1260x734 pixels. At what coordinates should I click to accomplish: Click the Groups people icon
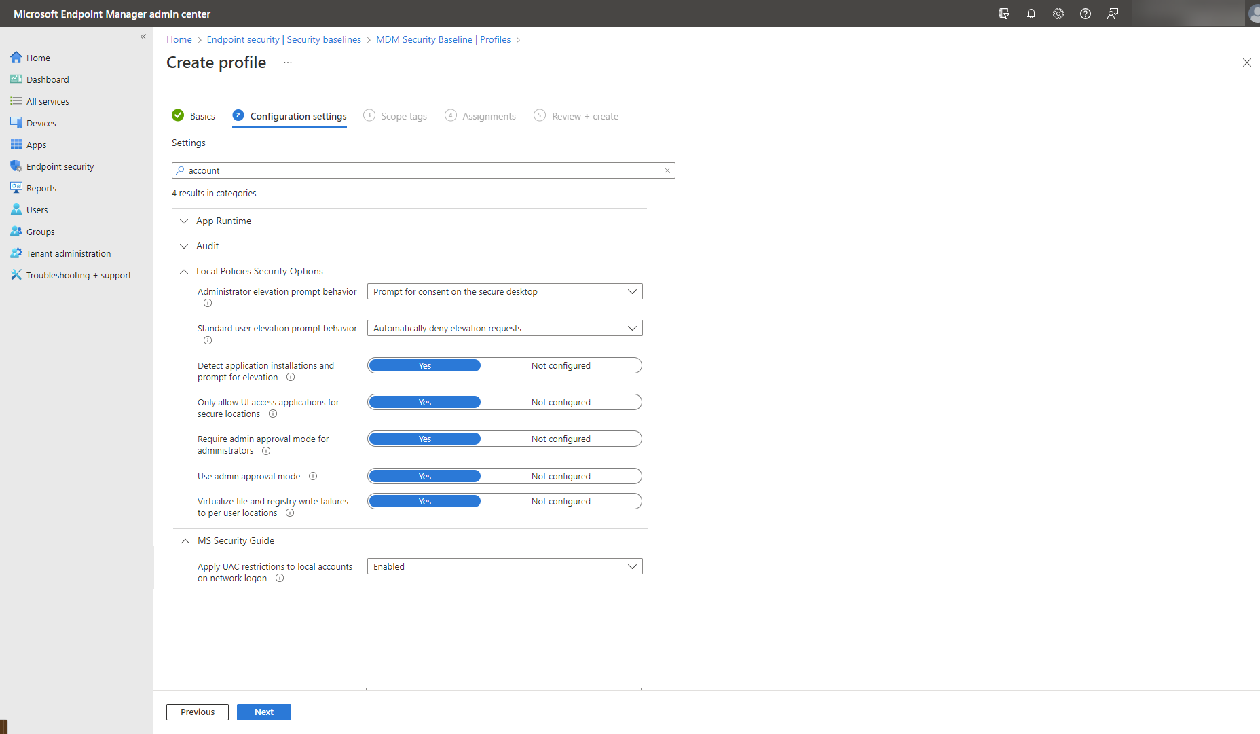[x=16, y=232]
